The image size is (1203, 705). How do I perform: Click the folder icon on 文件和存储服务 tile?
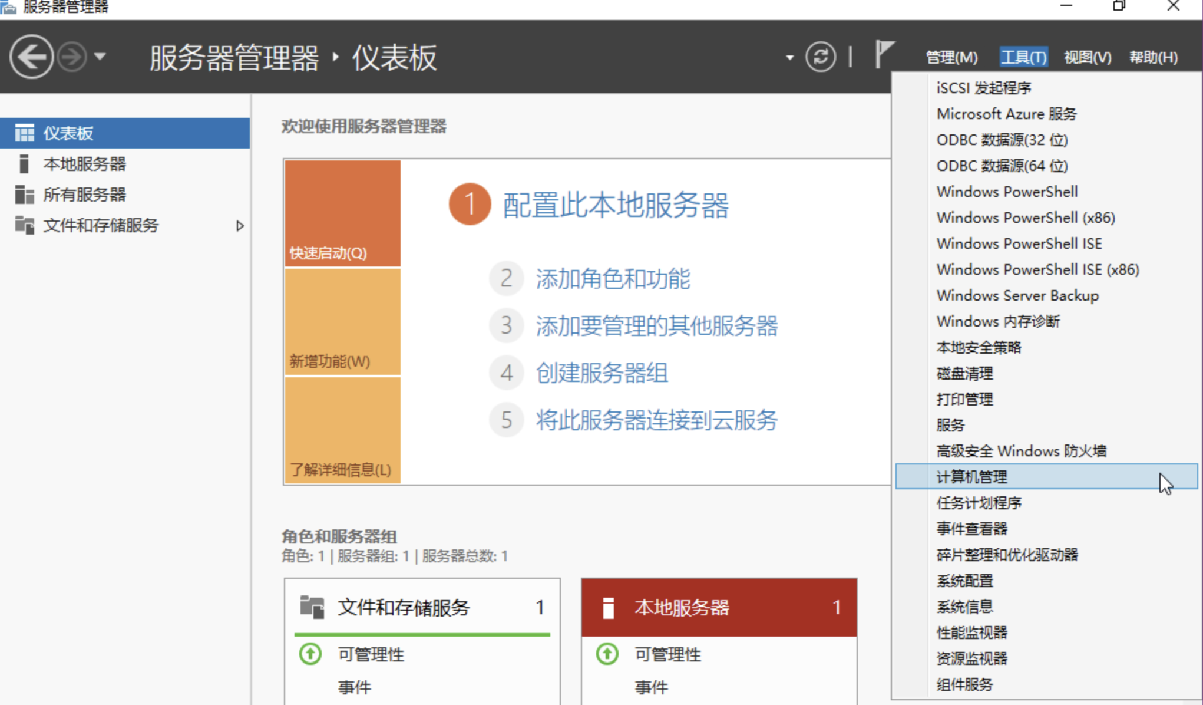312,607
